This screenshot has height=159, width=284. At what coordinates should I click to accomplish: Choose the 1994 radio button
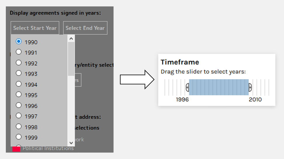pyautogui.click(x=19, y=84)
